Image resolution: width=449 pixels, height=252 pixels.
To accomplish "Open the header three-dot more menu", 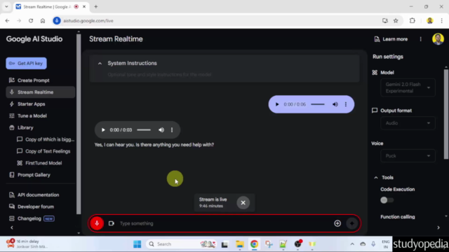I will 420,39.
